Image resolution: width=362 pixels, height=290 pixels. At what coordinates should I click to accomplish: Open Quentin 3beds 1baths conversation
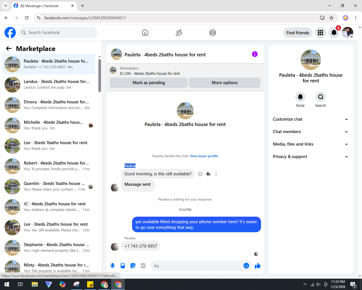(x=49, y=186)
